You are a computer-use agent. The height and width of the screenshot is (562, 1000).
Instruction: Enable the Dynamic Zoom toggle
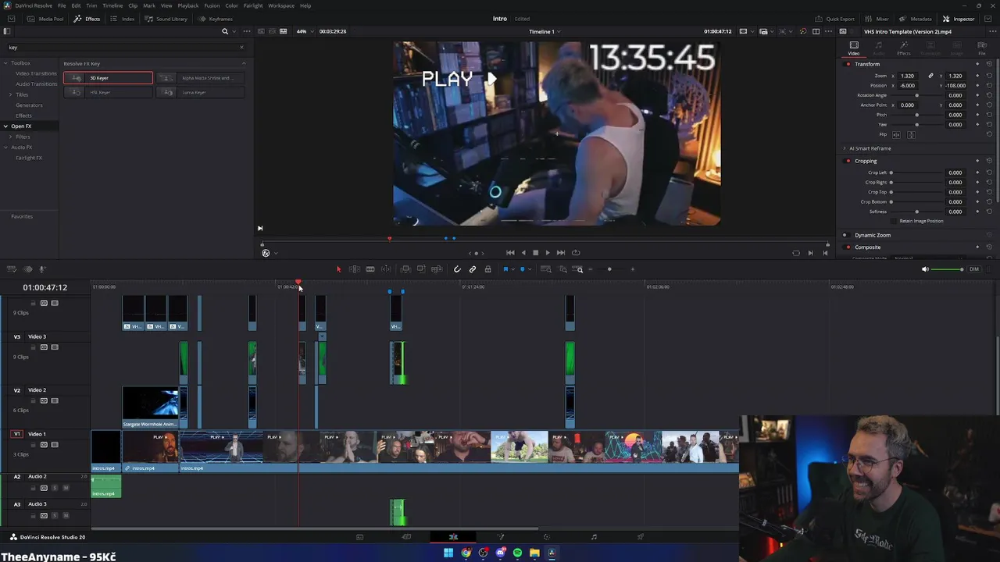pos(845,235)
